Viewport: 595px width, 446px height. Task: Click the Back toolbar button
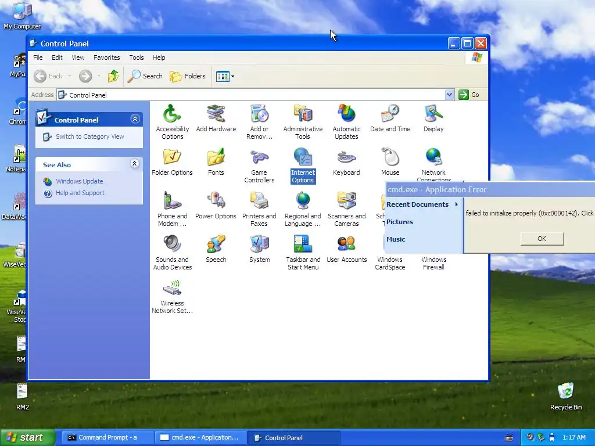click(48, 76)
